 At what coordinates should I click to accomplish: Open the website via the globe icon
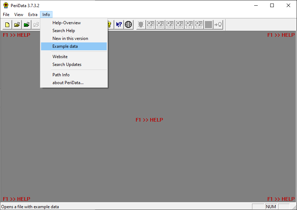pyautogui.click(x=129, y=25)
